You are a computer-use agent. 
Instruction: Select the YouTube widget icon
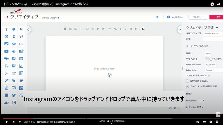[x=6, y=88]
